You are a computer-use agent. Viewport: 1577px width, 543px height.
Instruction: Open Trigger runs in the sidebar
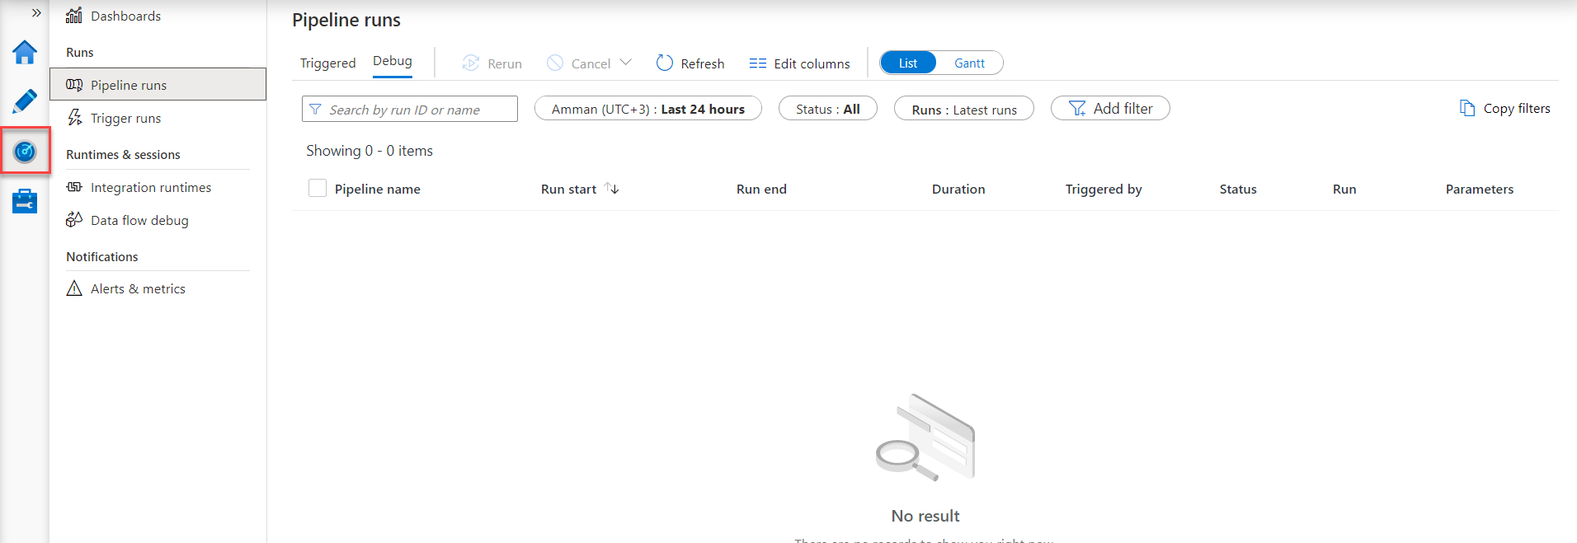(x=125, y=119)
